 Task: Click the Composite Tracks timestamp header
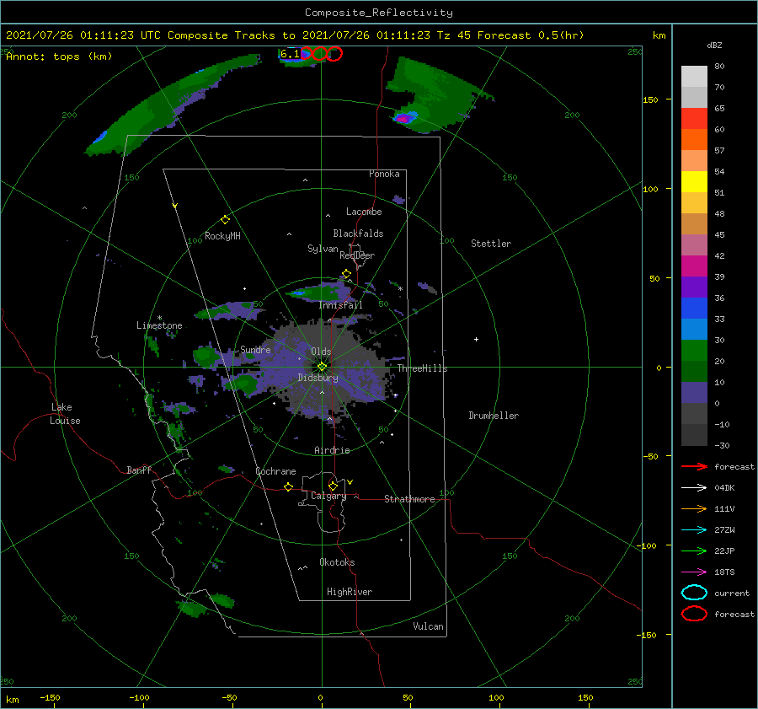[295, 35]
